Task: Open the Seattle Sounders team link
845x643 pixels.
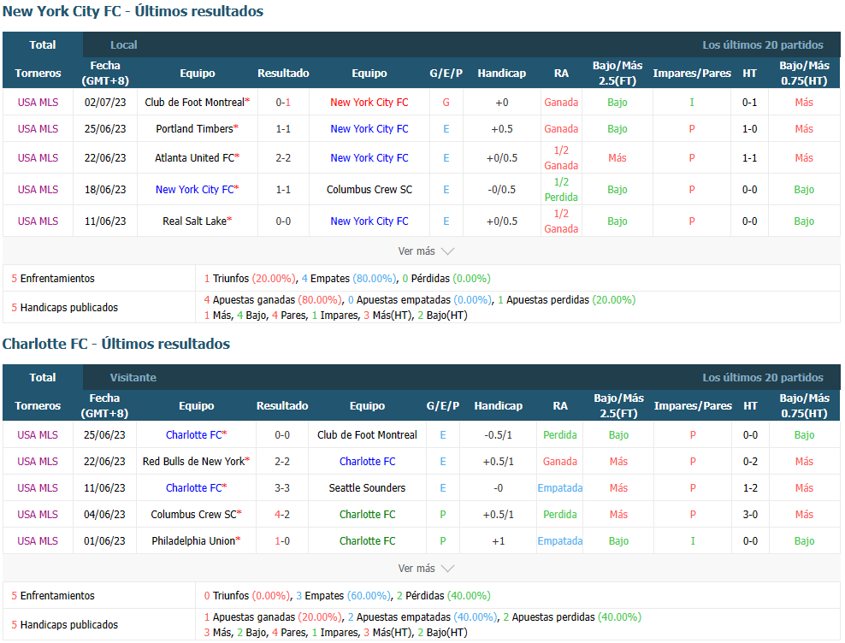Action: (367, 487)
